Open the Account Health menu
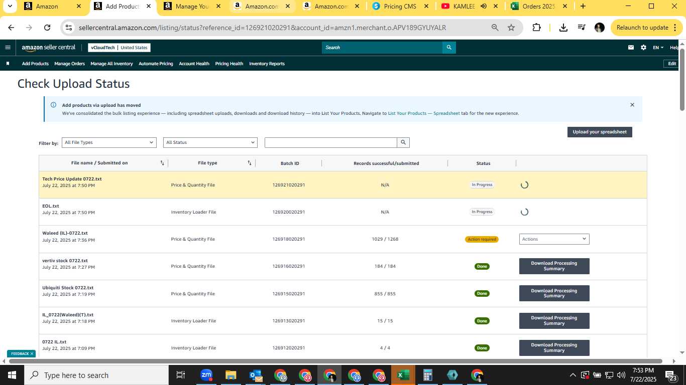The width and height of the screenshot is (686, 385). point(194,64)
